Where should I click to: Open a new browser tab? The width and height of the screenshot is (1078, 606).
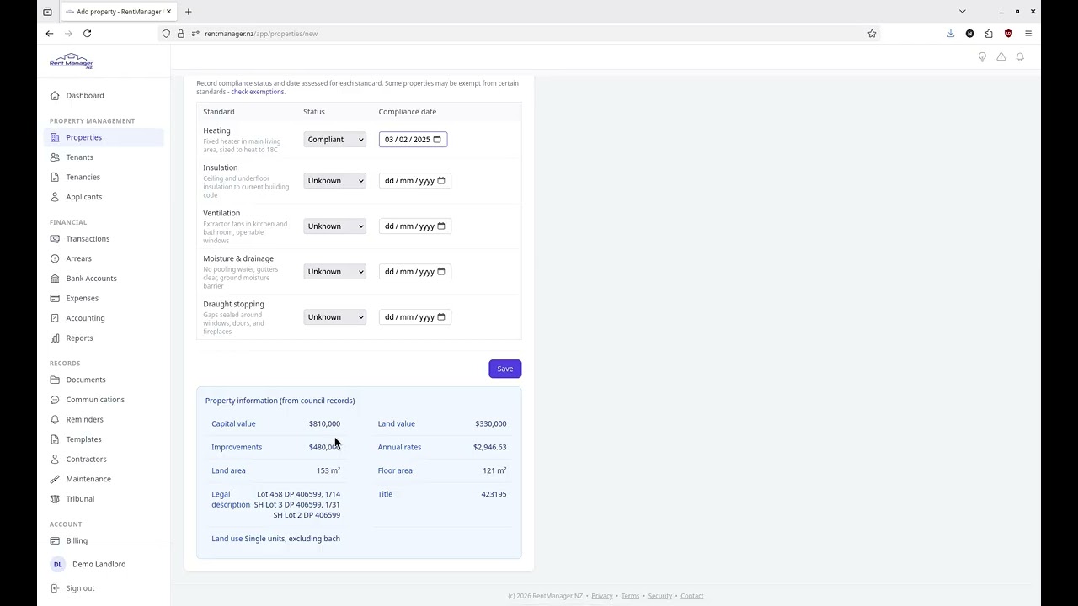click(189, 12)
